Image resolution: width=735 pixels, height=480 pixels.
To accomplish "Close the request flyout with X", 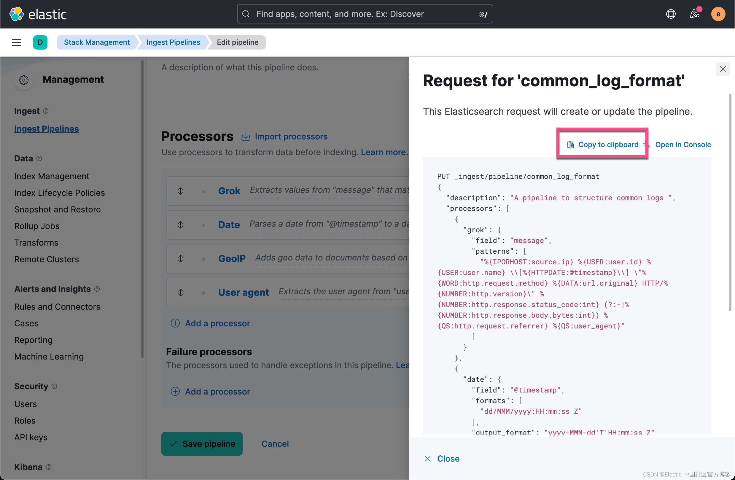I will point(723,69).
